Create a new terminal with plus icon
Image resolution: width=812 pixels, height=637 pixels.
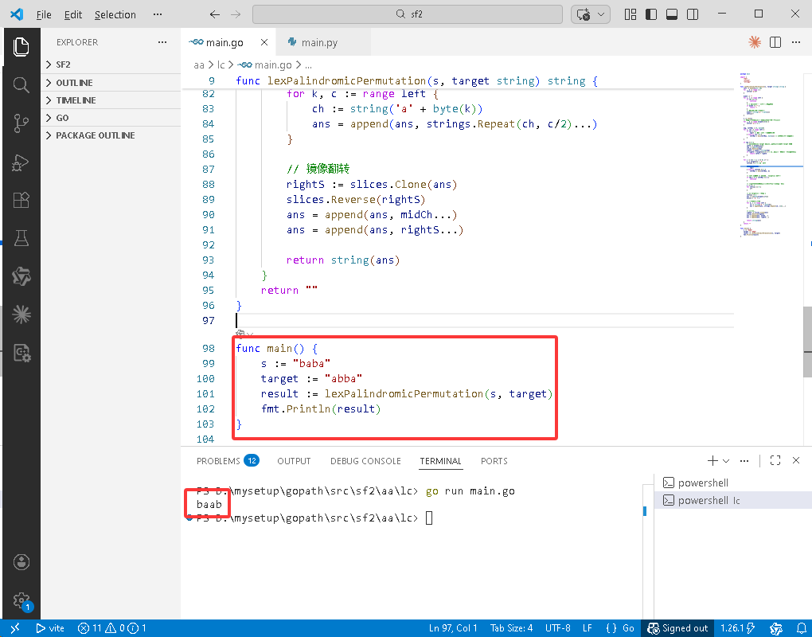712,460
